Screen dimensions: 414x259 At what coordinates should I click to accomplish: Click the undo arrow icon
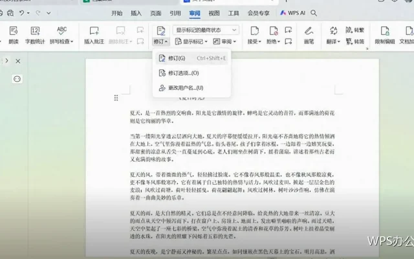pos(21,13)
